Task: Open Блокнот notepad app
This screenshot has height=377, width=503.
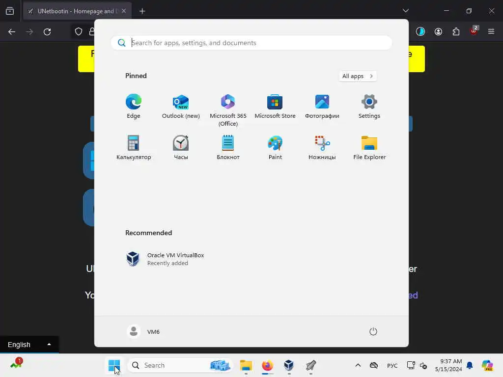Action: click(x=228, y=147)
